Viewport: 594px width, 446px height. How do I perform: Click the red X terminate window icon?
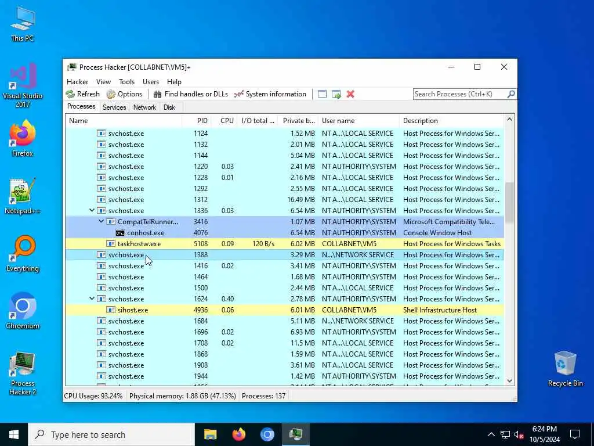[x=350, y=94]
